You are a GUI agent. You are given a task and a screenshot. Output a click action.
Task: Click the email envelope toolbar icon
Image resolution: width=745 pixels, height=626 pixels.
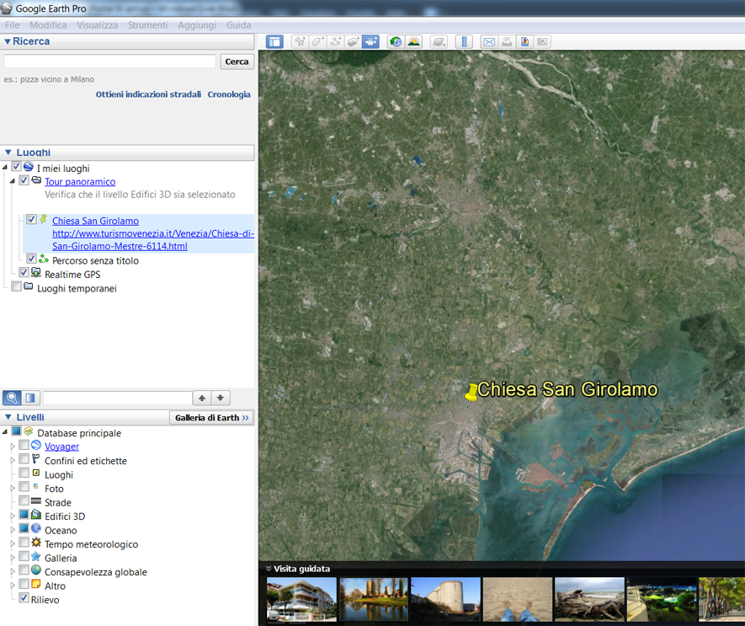coord(488,41)
